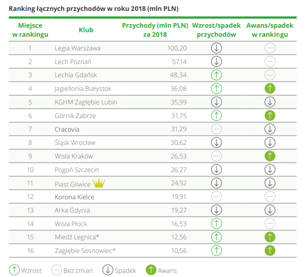The height and width of the screenshot is (277, 307).
Task: Click the Awans legend filled icon
Action: pos(151,270)
